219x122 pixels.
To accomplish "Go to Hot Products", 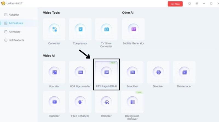I will [x=16, y=40].
